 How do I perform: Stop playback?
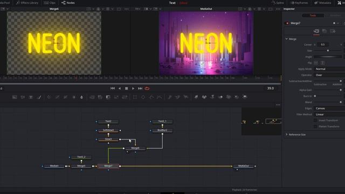point(126,88)
